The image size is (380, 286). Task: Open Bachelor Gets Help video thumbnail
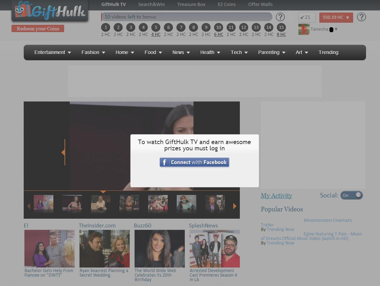(50, 249)
